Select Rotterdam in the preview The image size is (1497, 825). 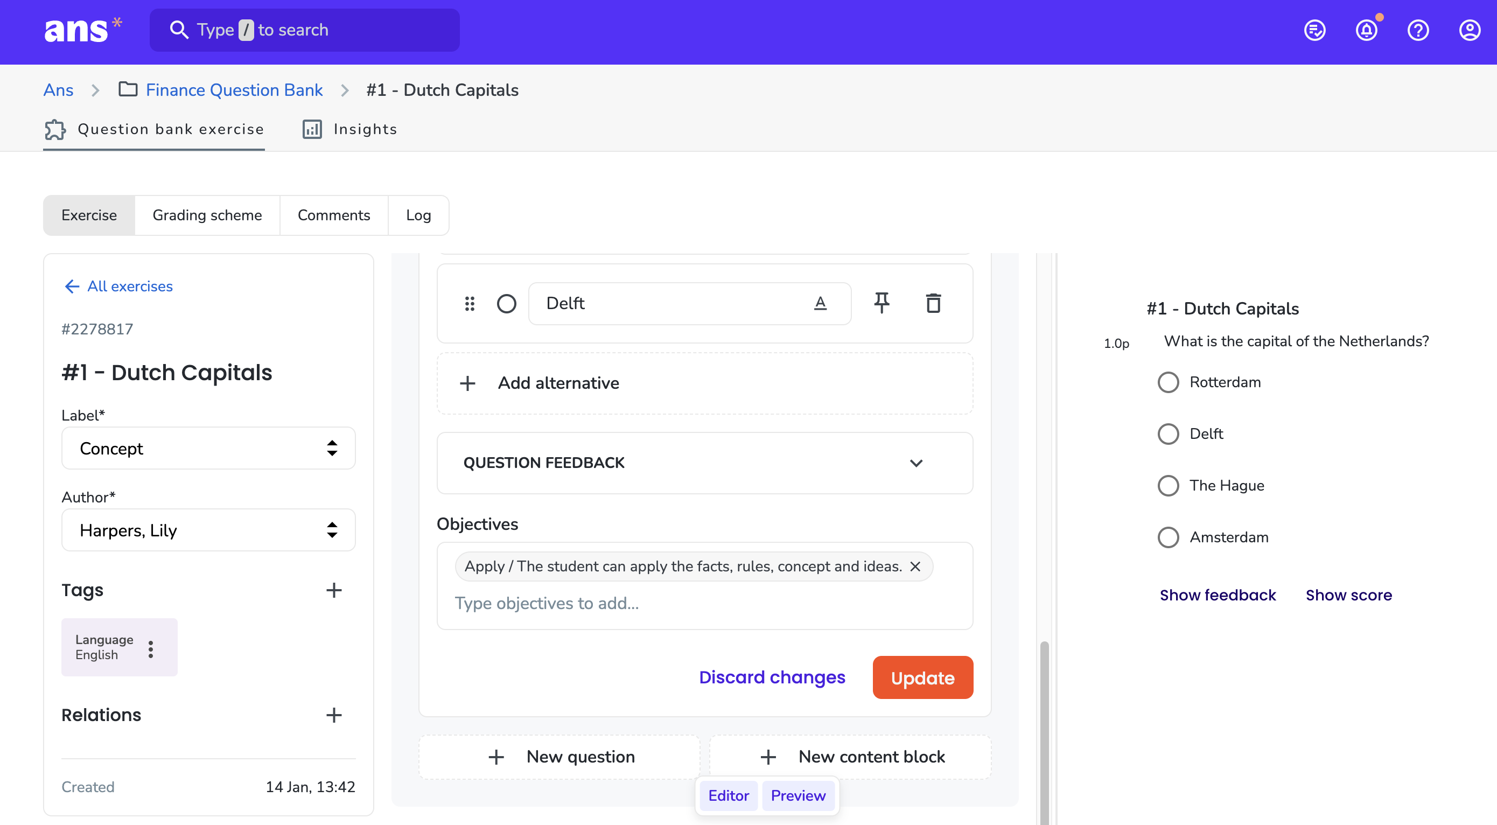[1168, 382]
